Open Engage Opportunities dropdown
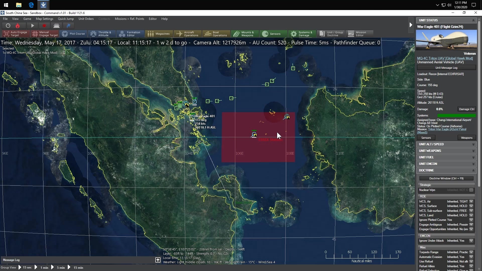This screenshot has width=482, height=271. [x=471, y=229]
